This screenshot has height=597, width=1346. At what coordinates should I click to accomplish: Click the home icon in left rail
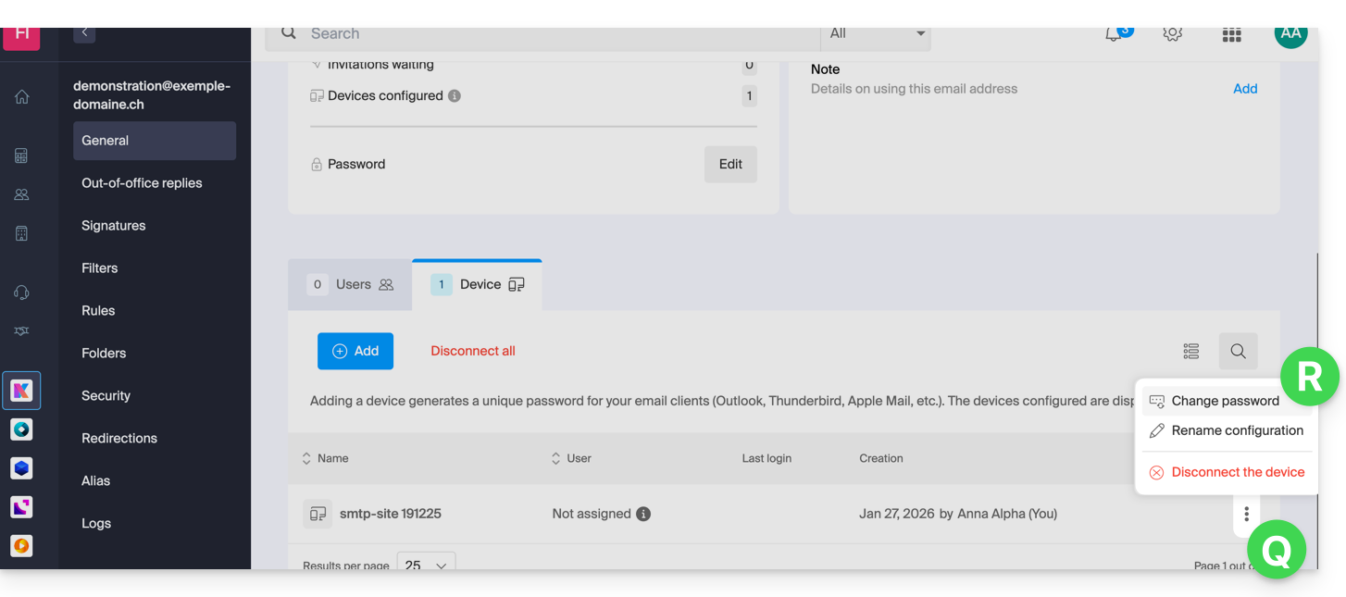21,97
